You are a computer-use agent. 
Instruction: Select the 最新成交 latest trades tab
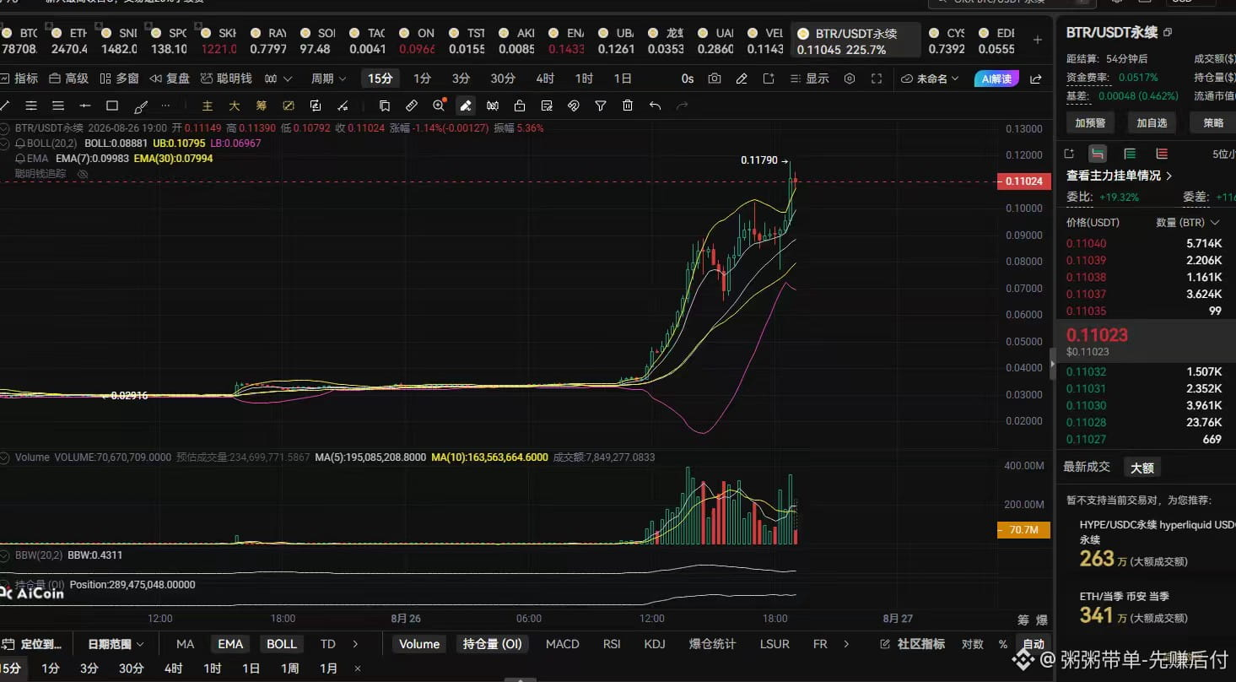pos(1087,467)
